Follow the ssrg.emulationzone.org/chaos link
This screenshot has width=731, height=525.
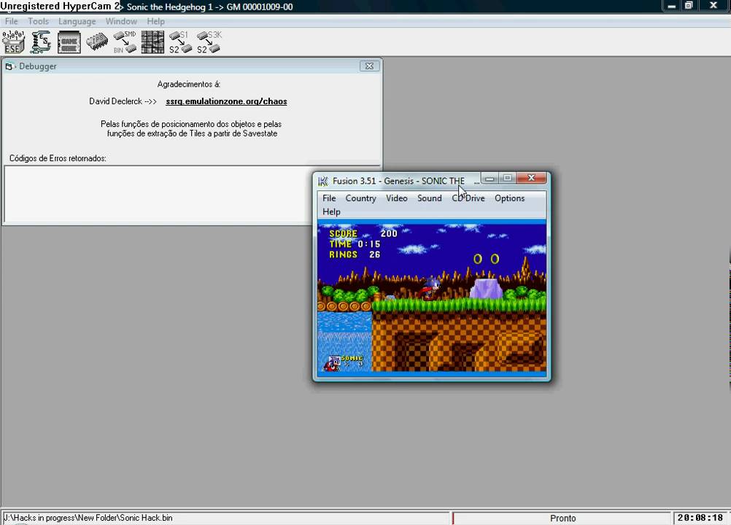point(226,101)
